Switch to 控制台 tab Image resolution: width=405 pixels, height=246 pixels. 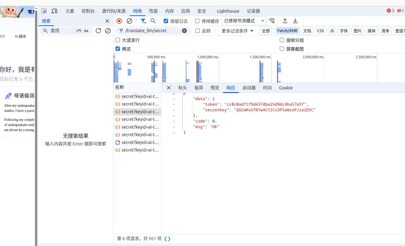pos(88,11)
